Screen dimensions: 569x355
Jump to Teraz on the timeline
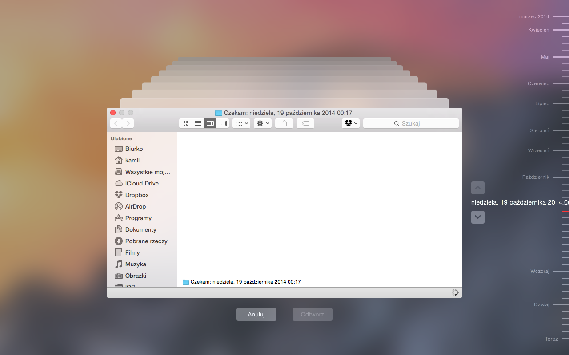pos(551,339)
